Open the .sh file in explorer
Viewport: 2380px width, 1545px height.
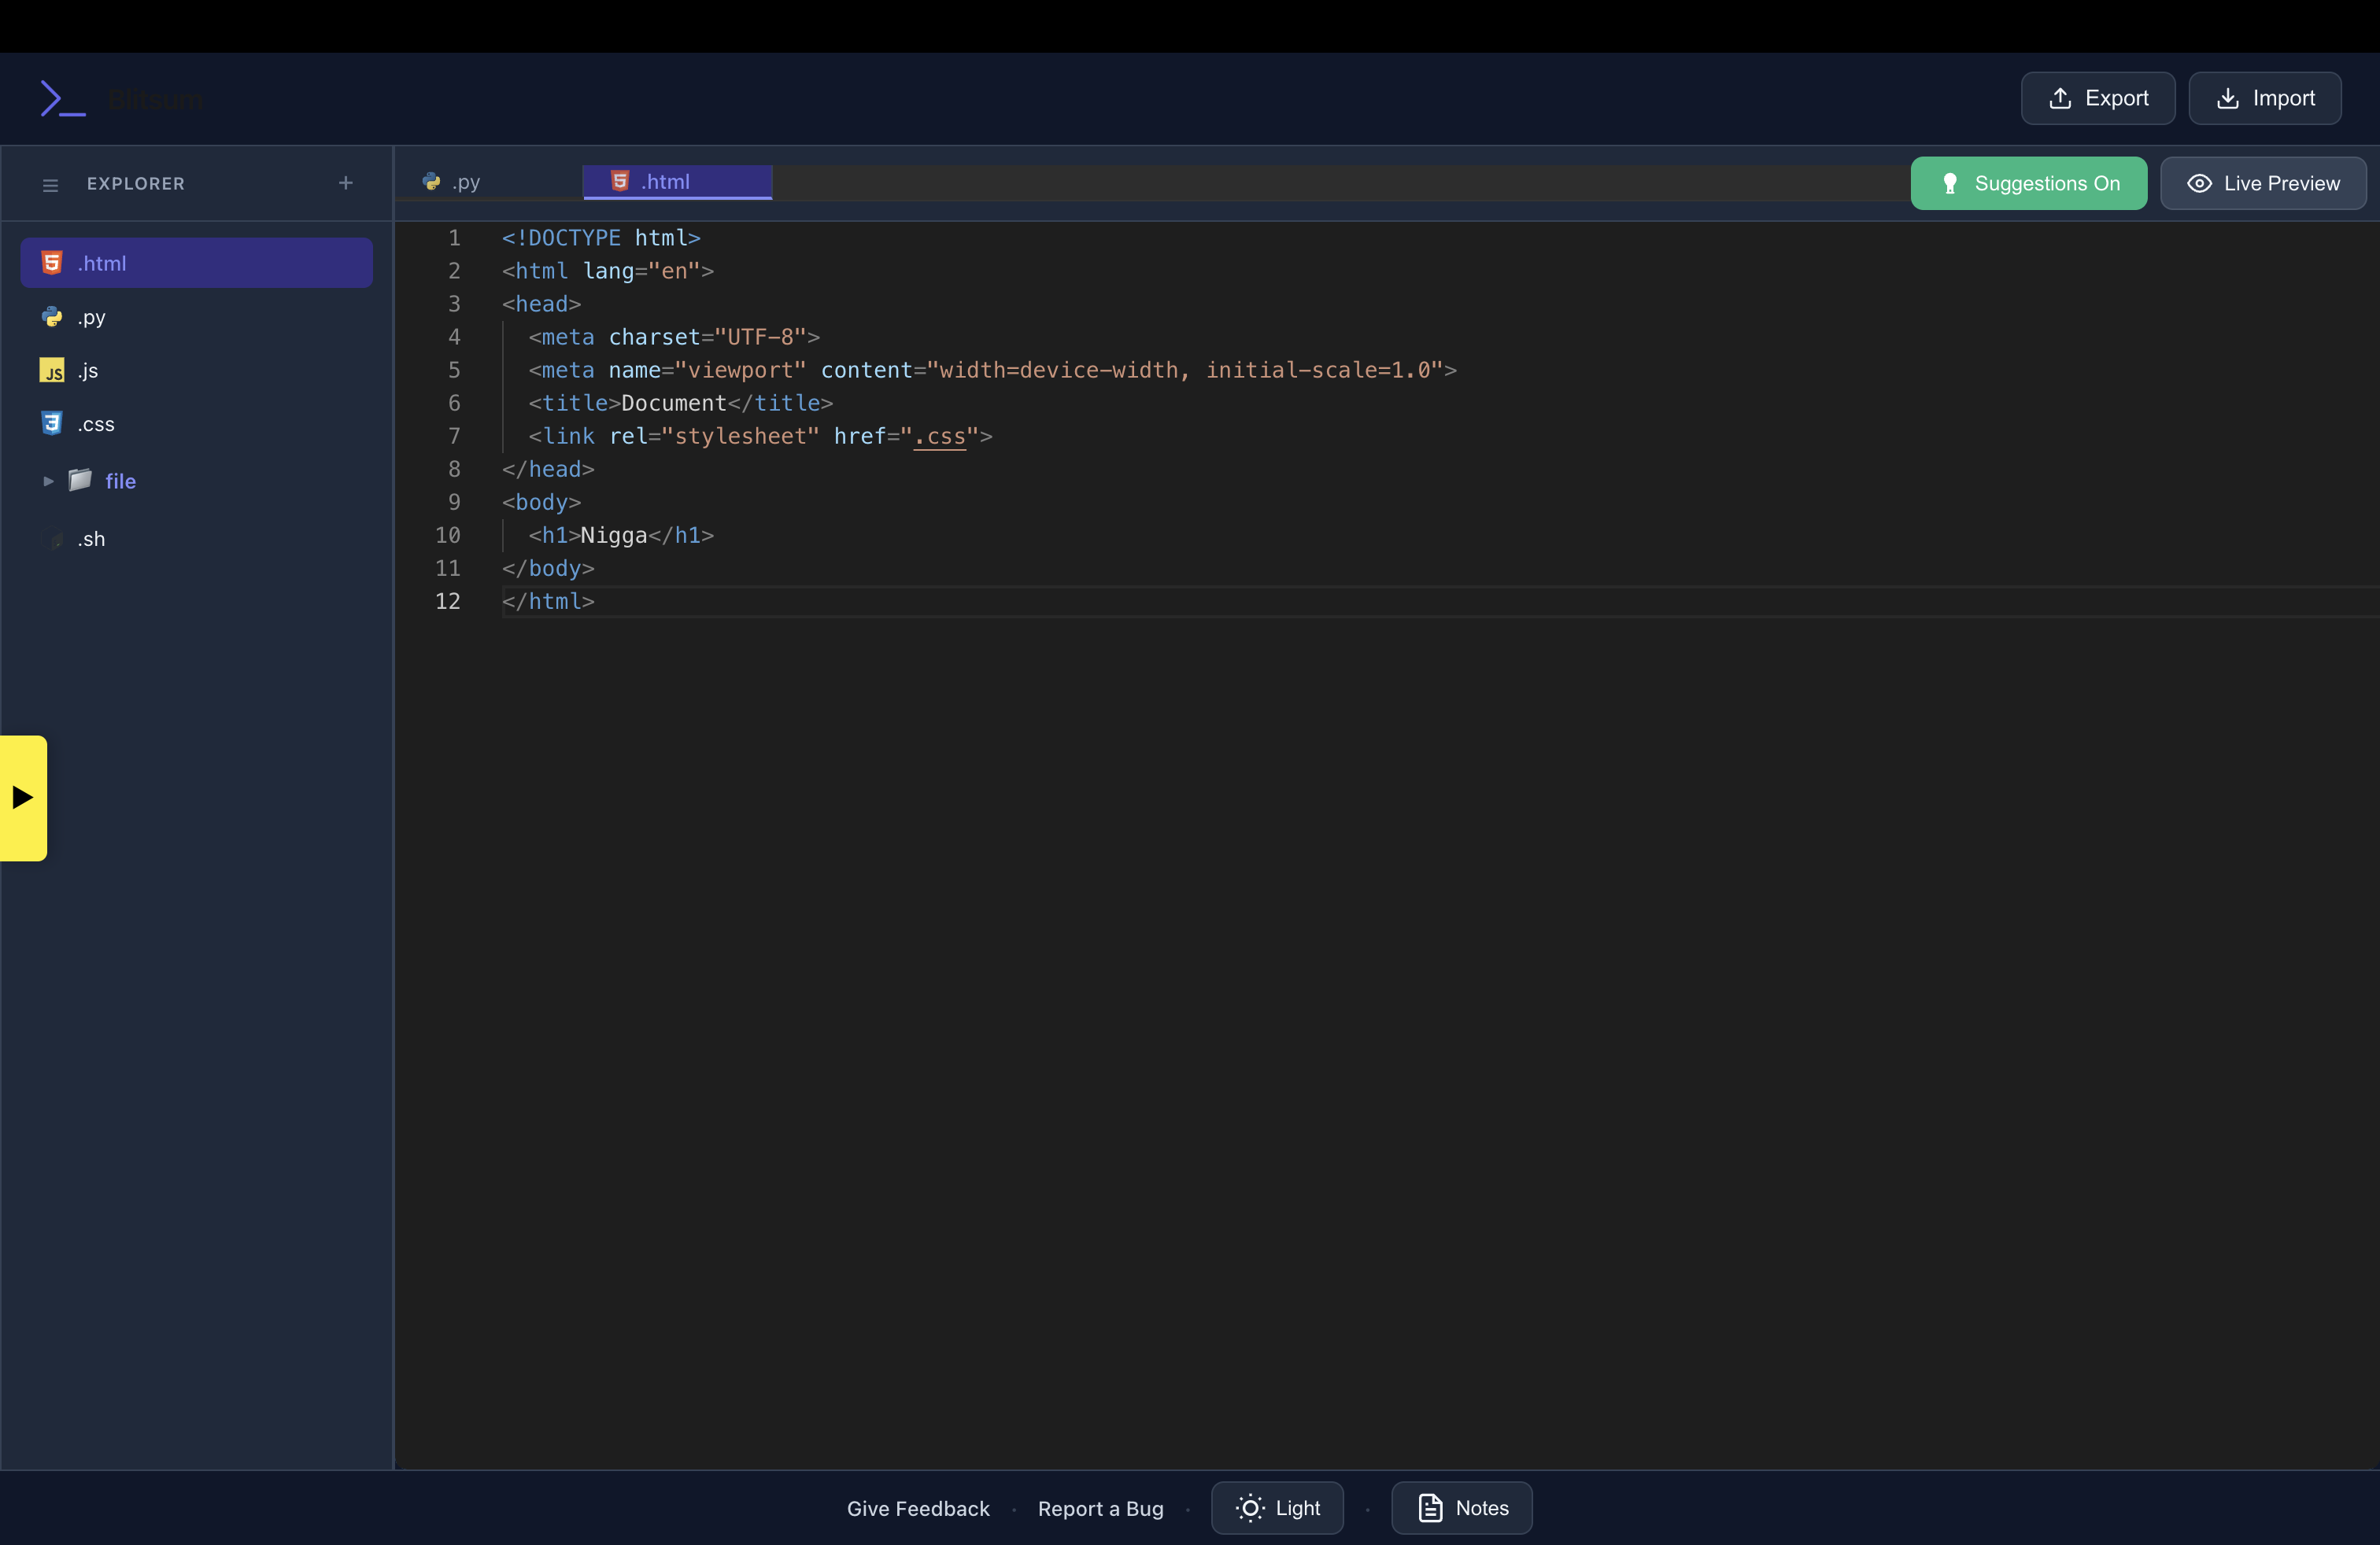click(92, 540)
